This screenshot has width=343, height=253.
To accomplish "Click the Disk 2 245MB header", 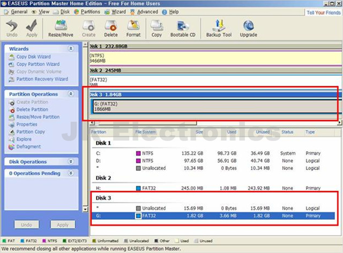I will click(x=215, y=70).
